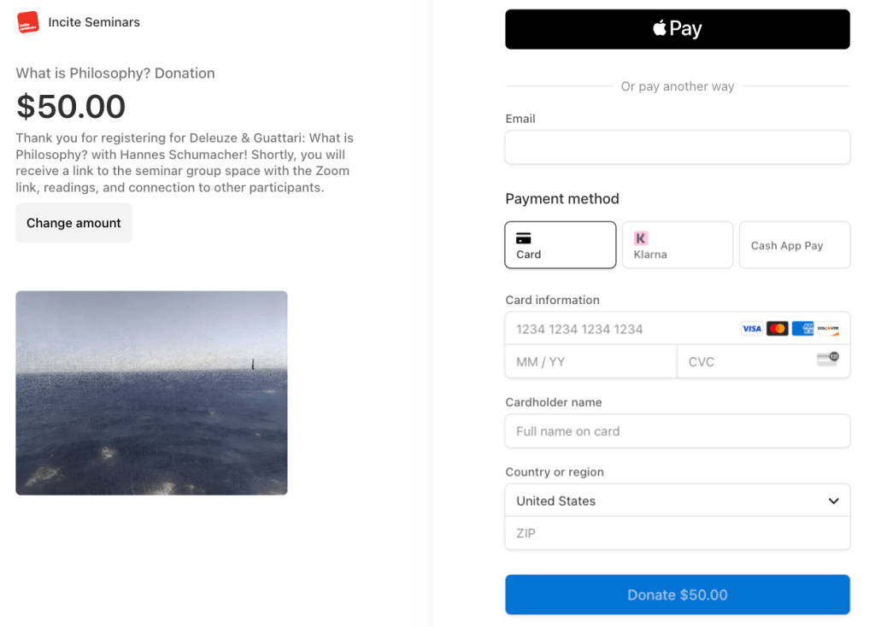Click the credit card icon in Card option
This screenshot has height=627, width=875.
click(524, 238)
